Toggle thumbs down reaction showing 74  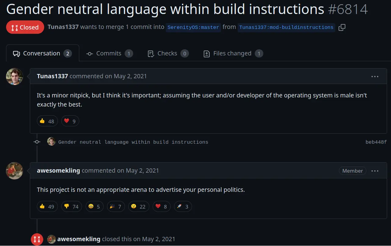coord(71,206)
